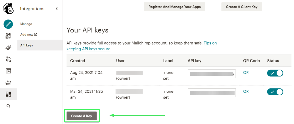
Task: Click the API key field for Aug 24 key
Action: pos(212,74)
